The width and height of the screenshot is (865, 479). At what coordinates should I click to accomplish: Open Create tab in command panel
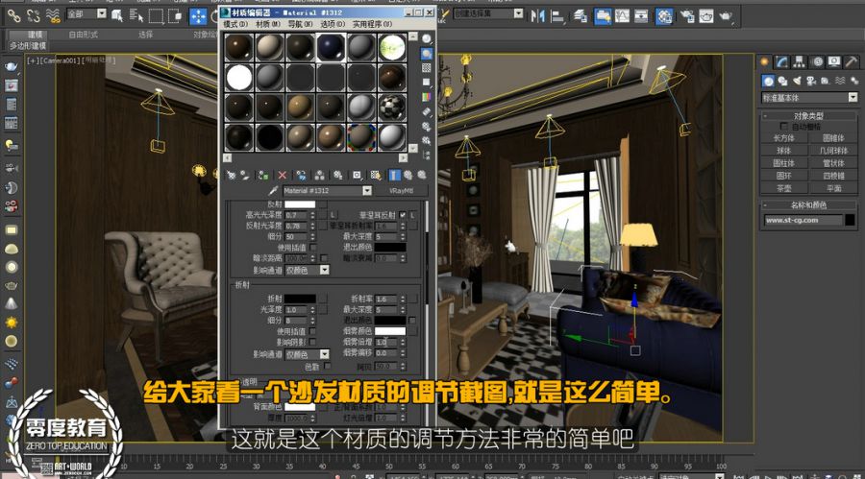(x=765, y=61)
